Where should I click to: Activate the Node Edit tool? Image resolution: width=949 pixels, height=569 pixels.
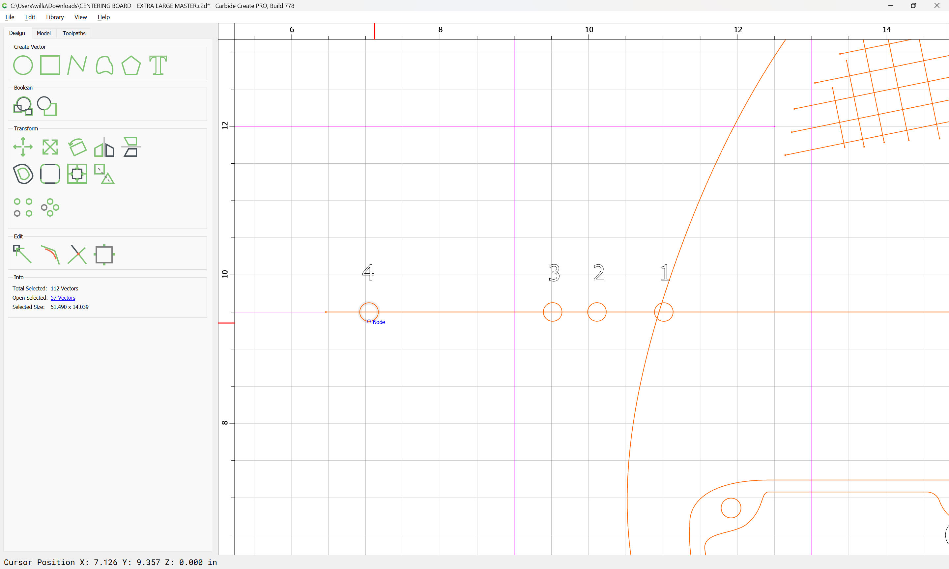click(x=23, y=255)
